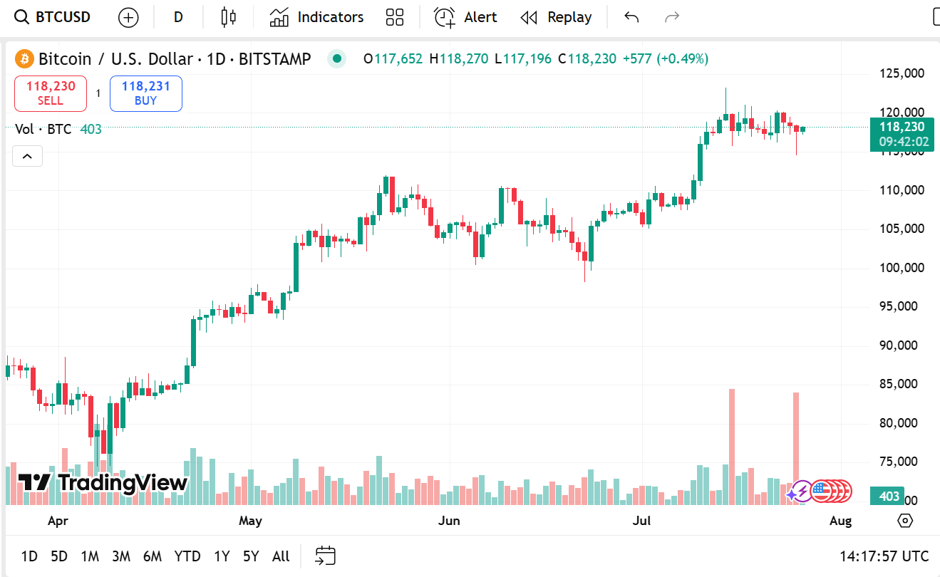
Task: Switch range to All
Action: [x=281, y=556]
